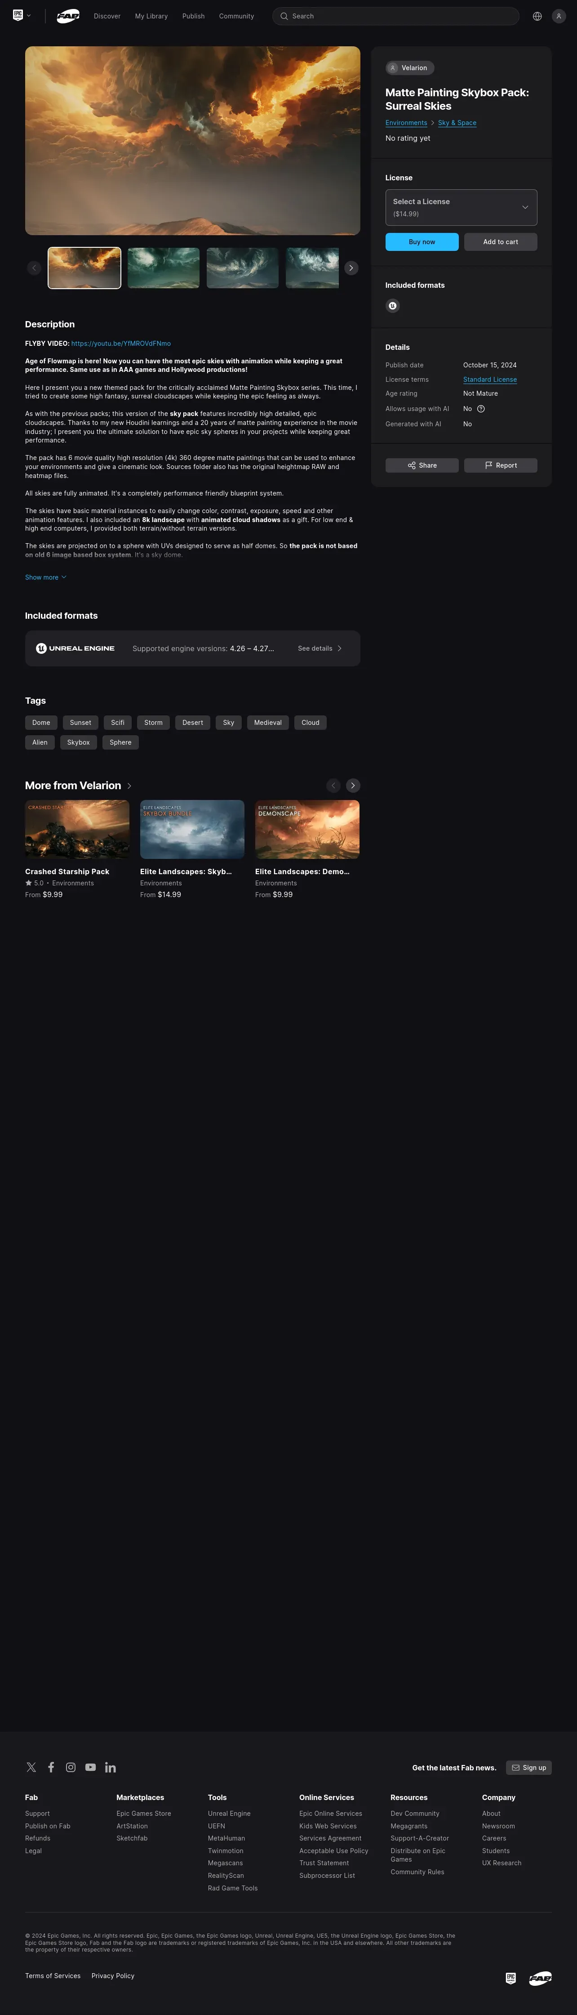Open the Epic Games logo menu
This screenshot has height=2015, width=577.
(22, 16)
